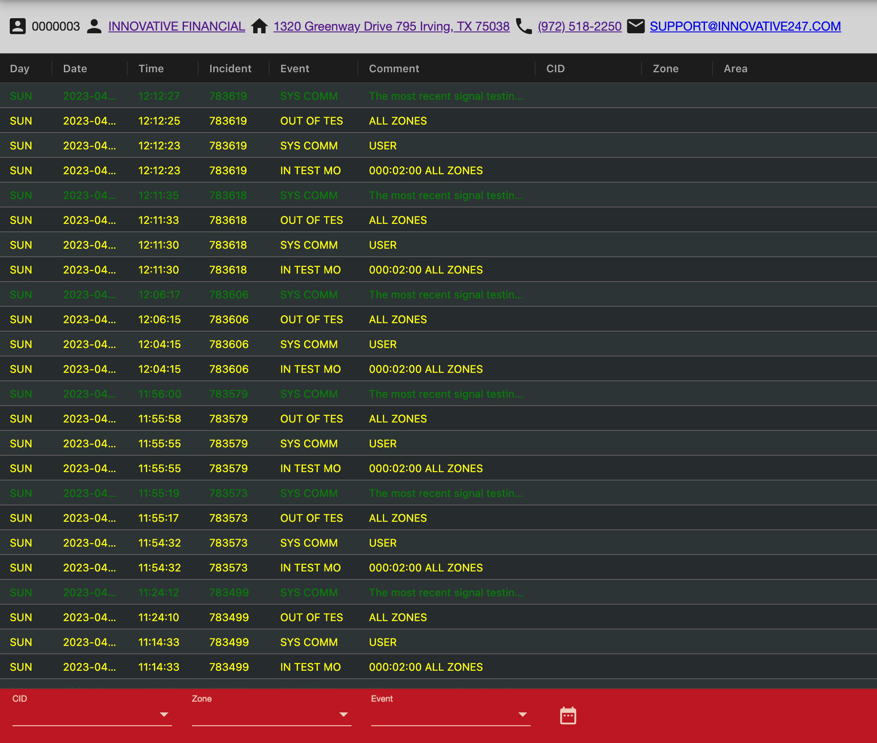Select the green row at 12:11:35
The width and height of the screenshot is (877, 743).
(x=438, y=195)
